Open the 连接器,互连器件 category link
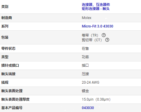The image size is (141, 112). click(96, 5)
